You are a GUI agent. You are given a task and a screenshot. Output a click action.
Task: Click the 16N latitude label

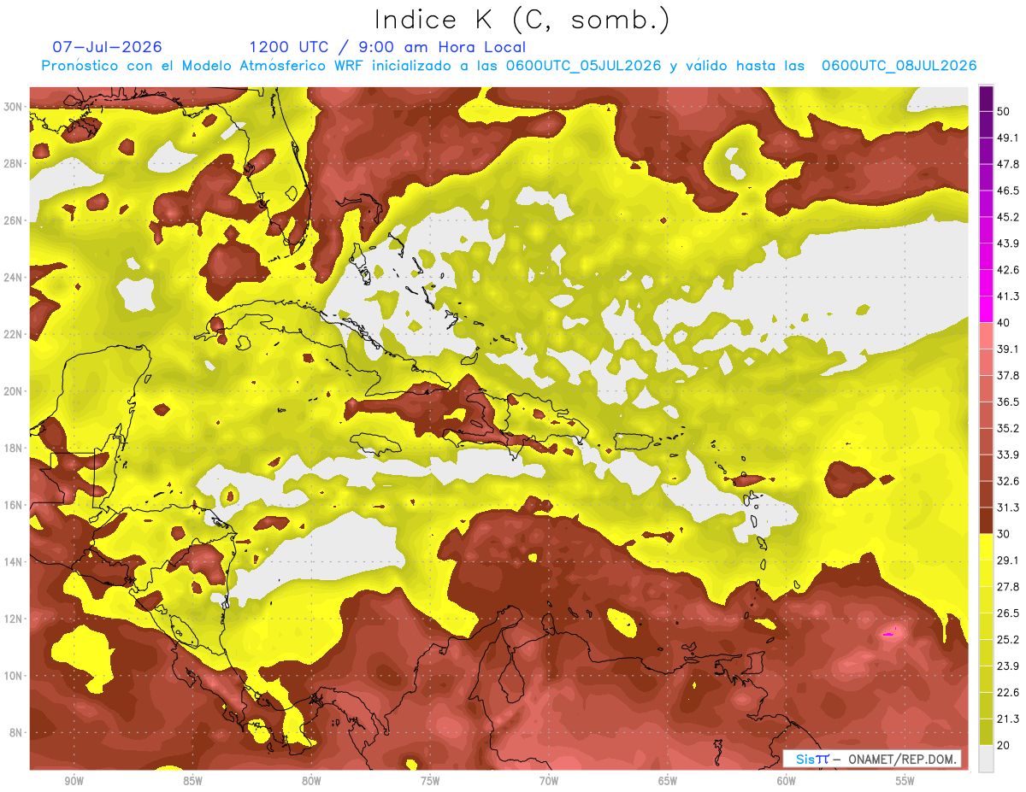14,505
